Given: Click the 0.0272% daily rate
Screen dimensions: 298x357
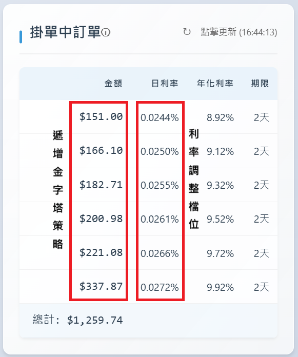Looking at the screenshot, I should (x=160, y=287).
